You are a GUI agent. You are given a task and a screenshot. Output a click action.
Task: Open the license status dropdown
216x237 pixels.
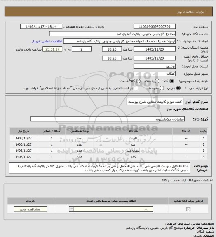pyautogui.click(x=111, y=209)
